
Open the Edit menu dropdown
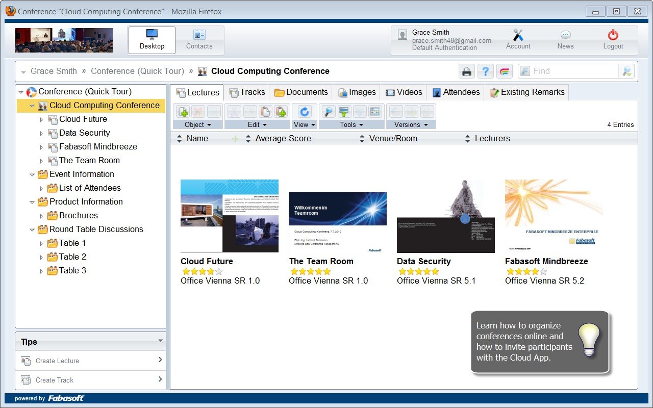pos(257,124)
